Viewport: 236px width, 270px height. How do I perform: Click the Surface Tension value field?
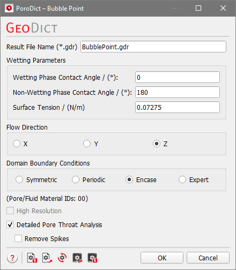point(178,107)
